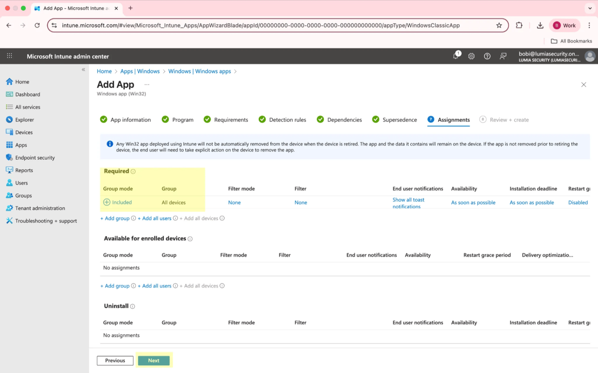Open All Bookmarks folder

point(571,41)
